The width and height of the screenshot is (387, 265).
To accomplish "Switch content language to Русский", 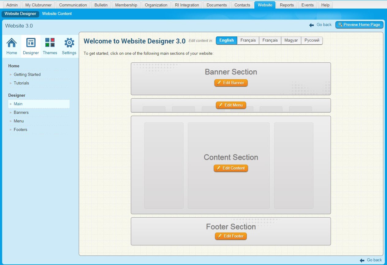I will pos(312,40).
